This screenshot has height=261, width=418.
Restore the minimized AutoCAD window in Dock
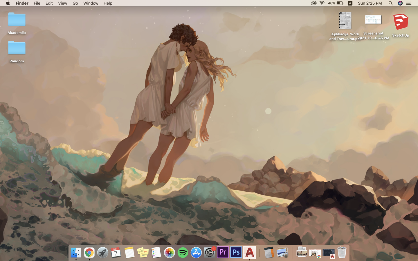click(x=329, y=253)
